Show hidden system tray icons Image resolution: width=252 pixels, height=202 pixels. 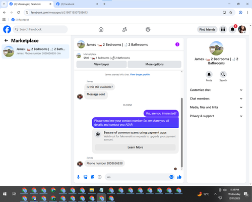tap(215, 194)
